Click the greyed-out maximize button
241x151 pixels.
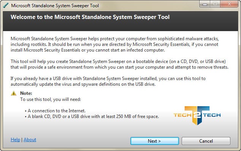coord(215,4)
